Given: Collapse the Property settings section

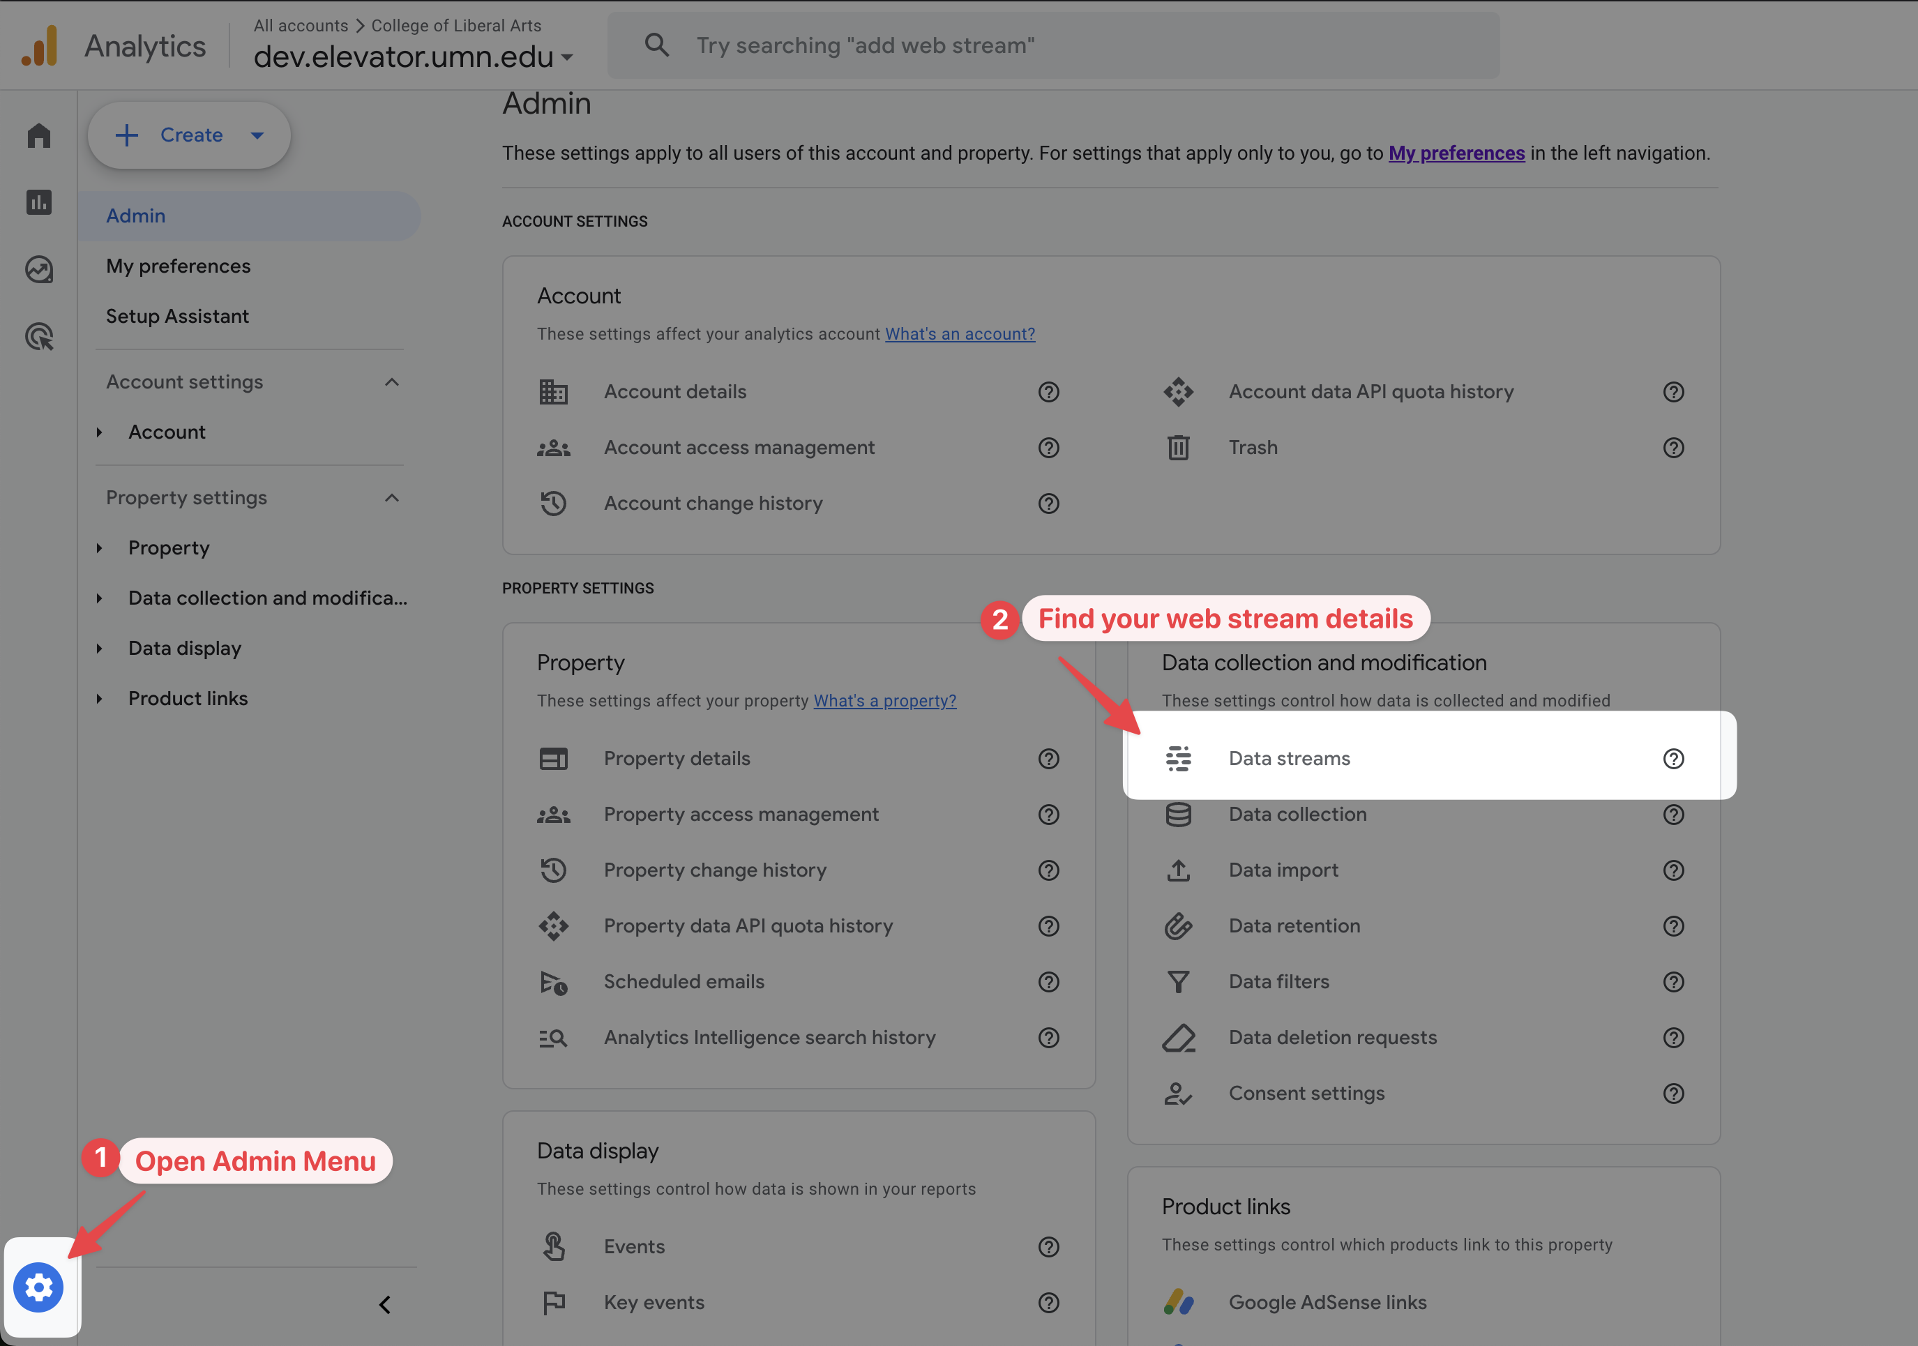Looking at the screenshot, I should click(392, 498).
